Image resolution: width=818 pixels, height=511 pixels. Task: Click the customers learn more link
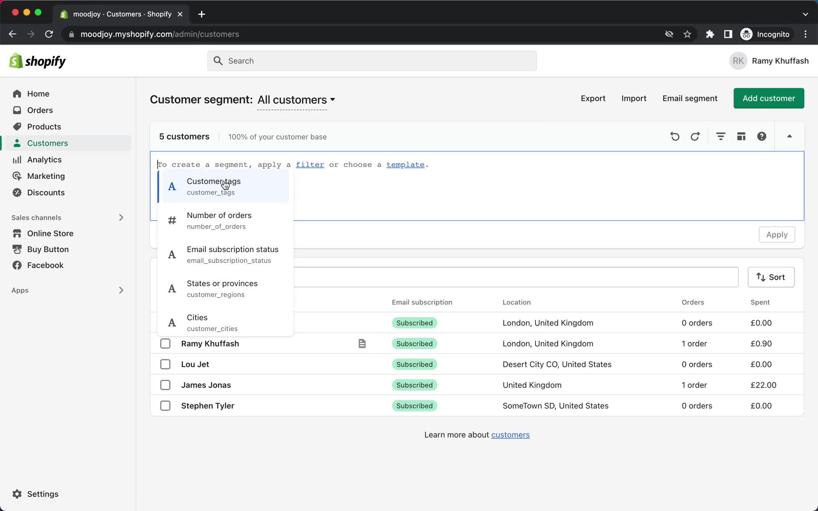(x=510, y=435)
